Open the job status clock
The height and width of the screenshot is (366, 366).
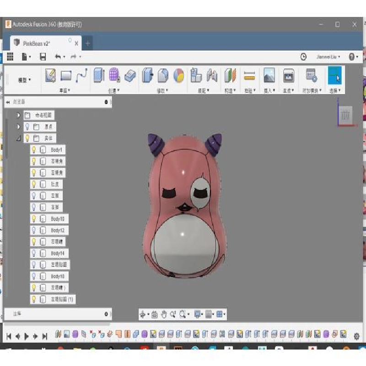[303, 57]
